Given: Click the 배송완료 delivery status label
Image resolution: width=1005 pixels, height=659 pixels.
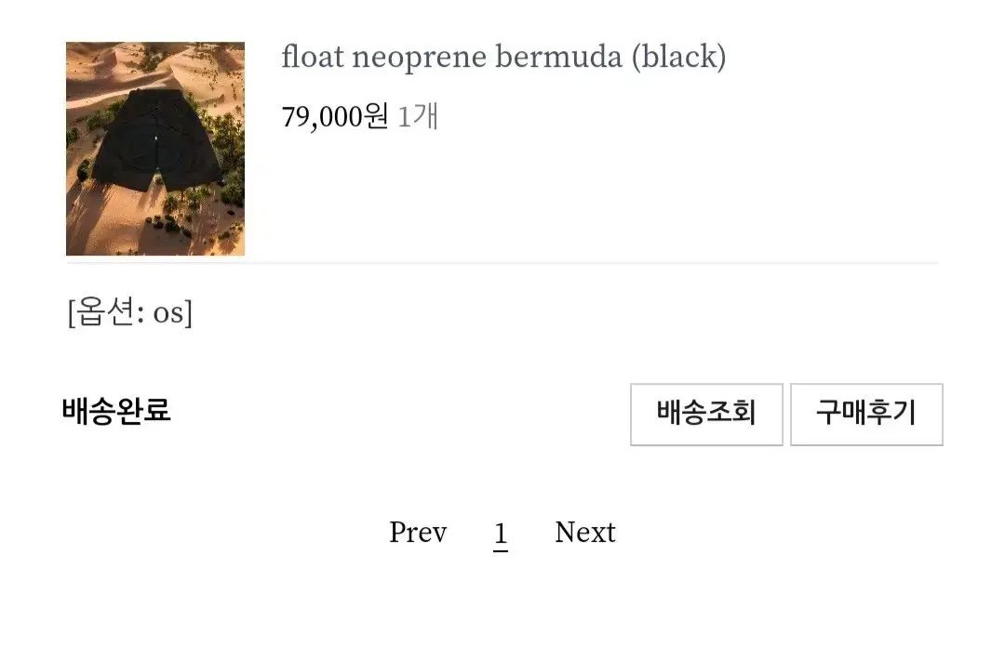Looking at the screenshot, I should pyautogui.click(x=116, y=410).
